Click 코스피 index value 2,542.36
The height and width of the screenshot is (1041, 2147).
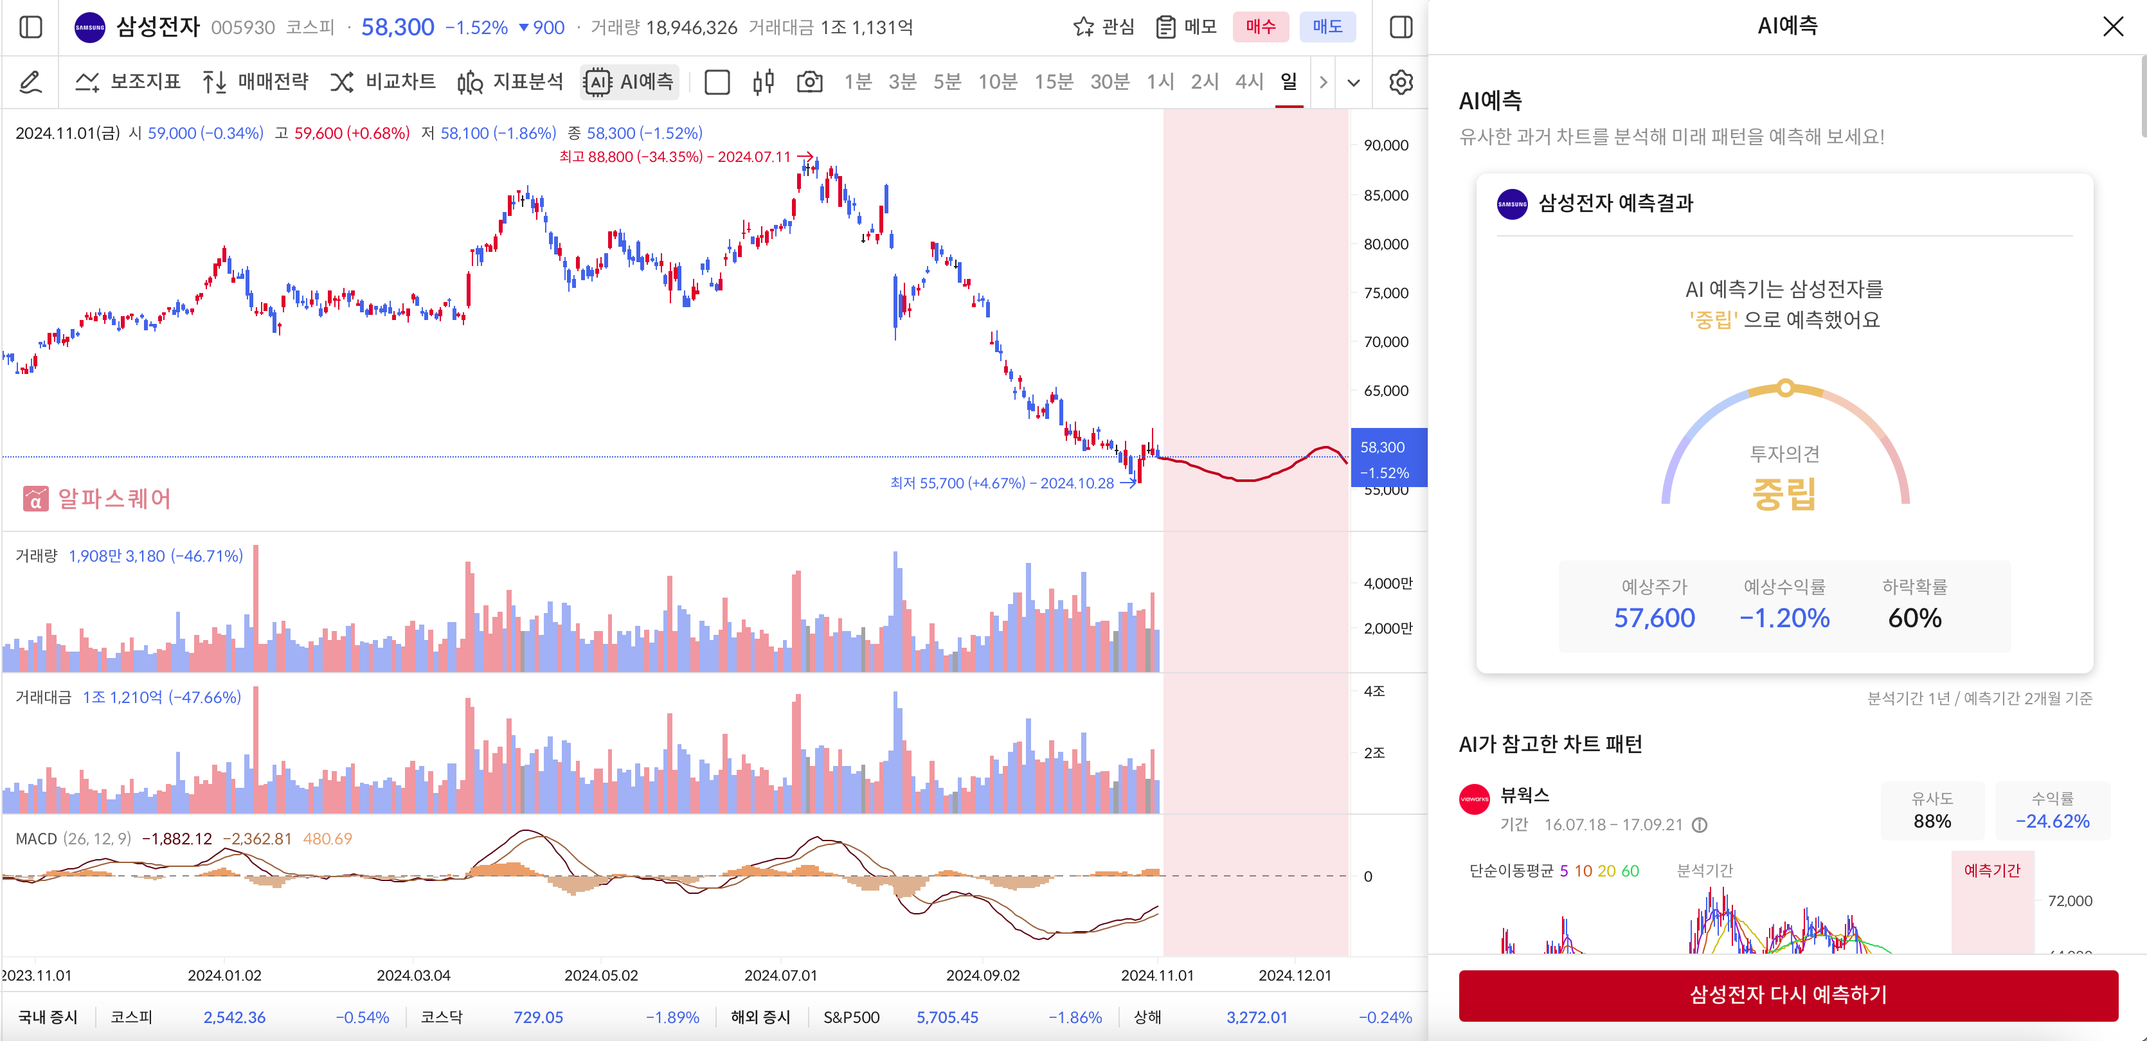click(234, 1018)
